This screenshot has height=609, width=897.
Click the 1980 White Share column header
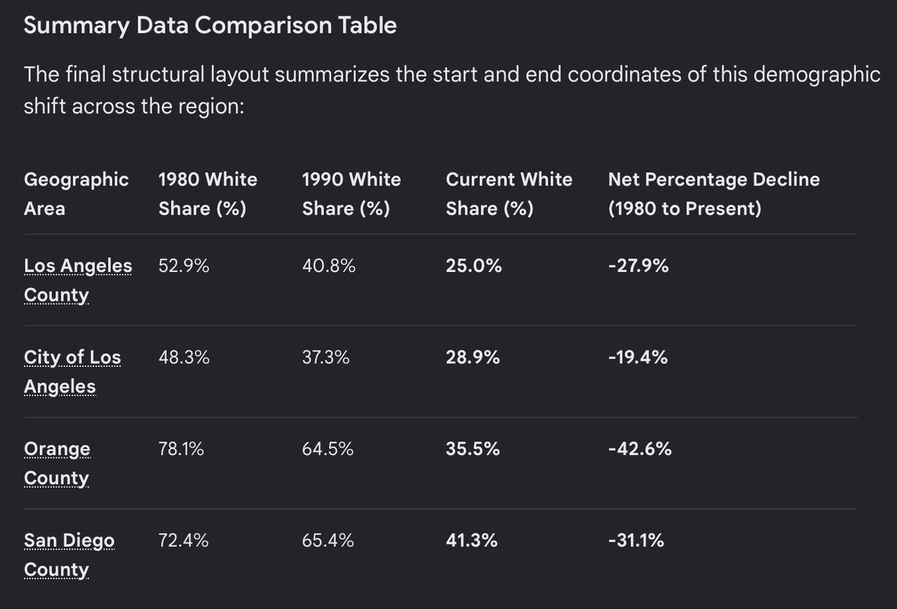pyautogui.click(x=208, y=194)
